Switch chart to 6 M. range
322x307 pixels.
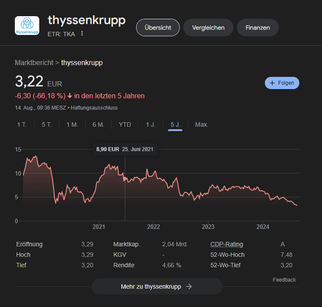tap(98, 124)
